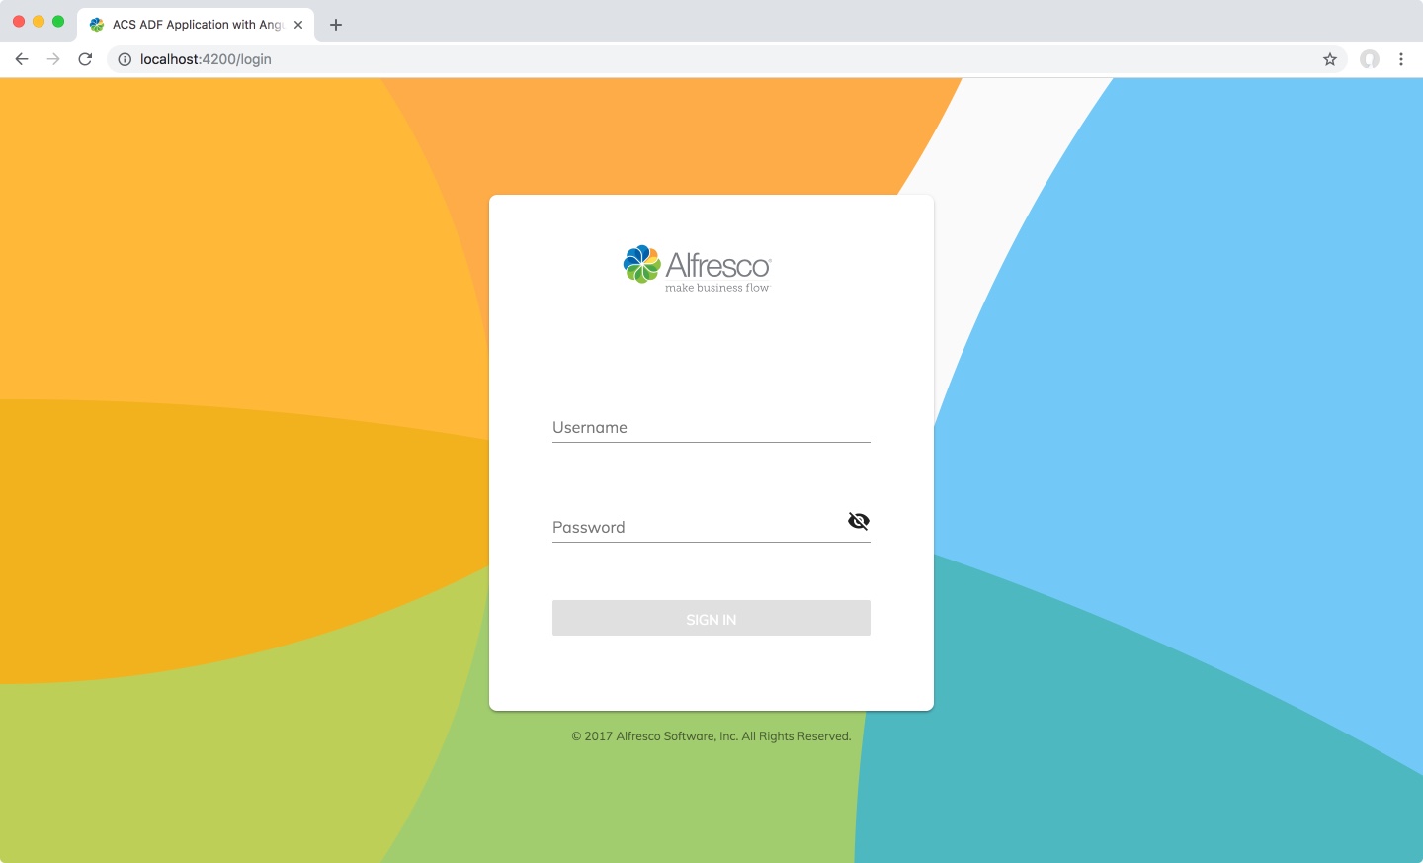Click the © 2017 Alfresco Software copyright text

(x=711, y=736)
